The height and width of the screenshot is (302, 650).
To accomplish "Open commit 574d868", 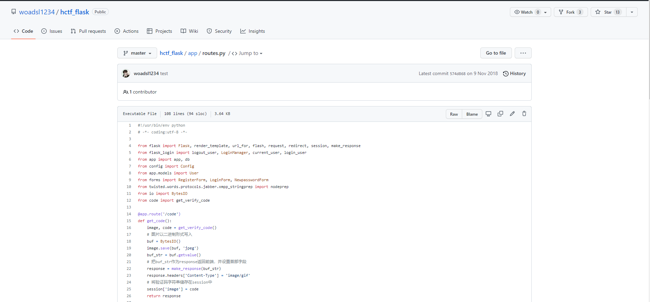I will (x=457, y=74).
